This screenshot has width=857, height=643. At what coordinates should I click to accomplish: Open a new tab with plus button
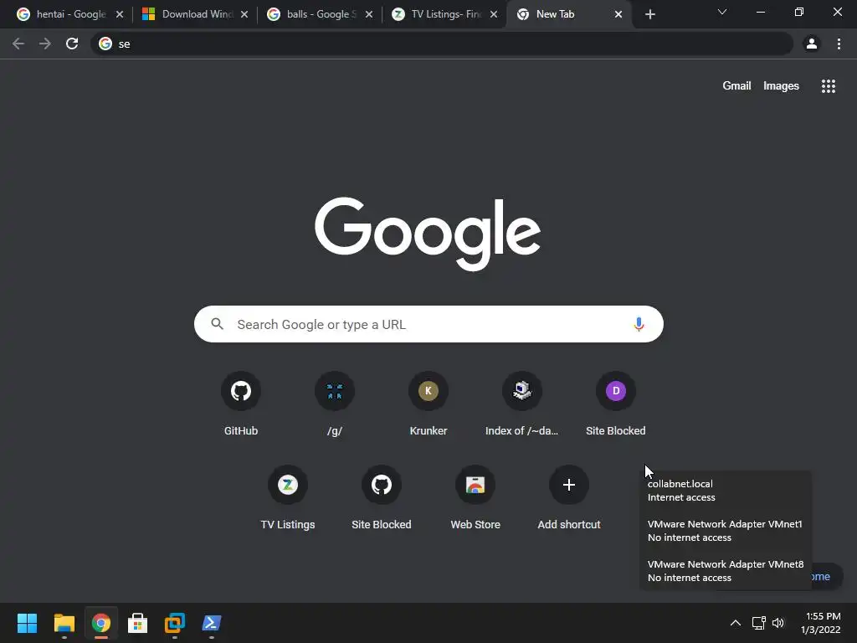(649, 14)
